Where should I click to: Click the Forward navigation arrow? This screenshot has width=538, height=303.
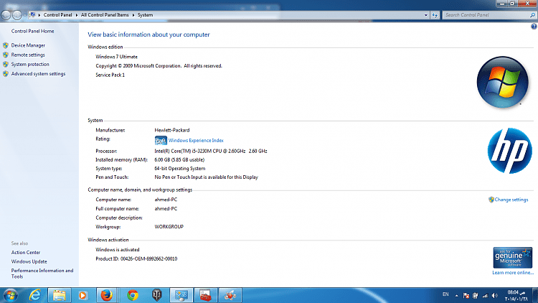(16, 15)
